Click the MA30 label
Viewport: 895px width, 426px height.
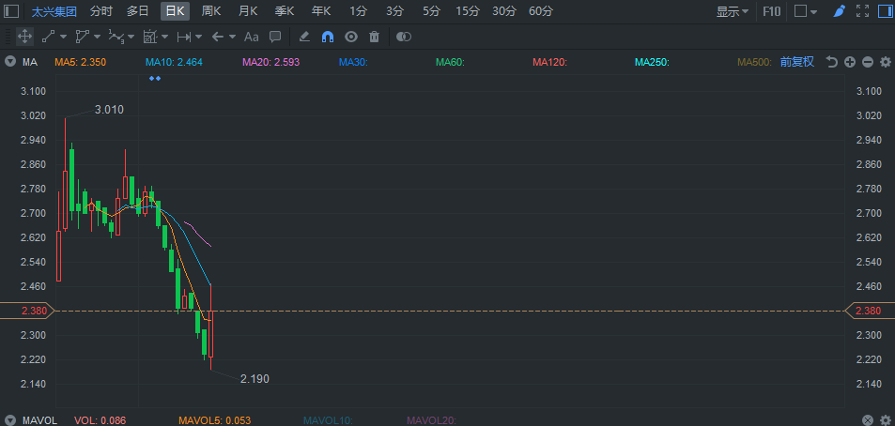353,62
